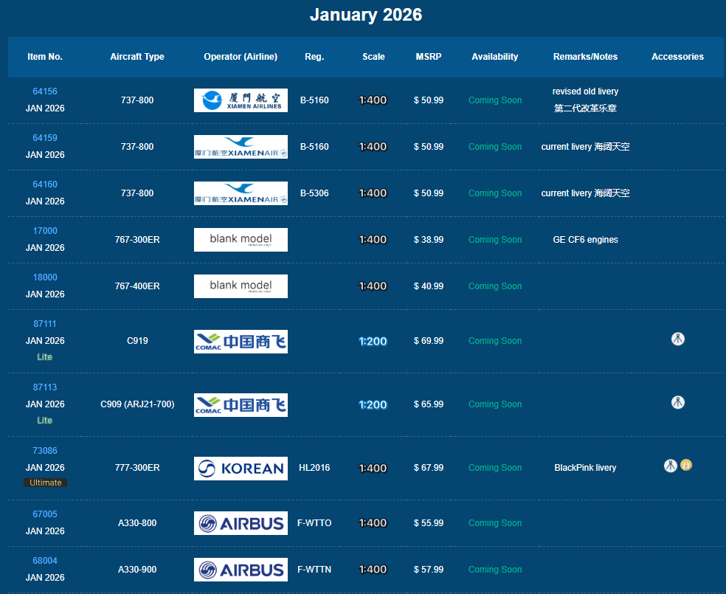Click the gold accessory icon for Korean 777-300ER

tap(686, 465)
